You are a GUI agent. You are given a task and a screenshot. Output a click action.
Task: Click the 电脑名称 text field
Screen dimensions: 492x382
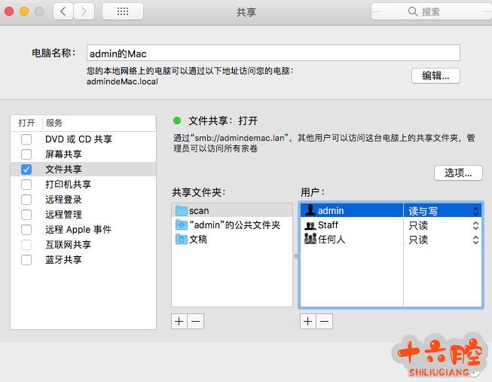[273, 53]
